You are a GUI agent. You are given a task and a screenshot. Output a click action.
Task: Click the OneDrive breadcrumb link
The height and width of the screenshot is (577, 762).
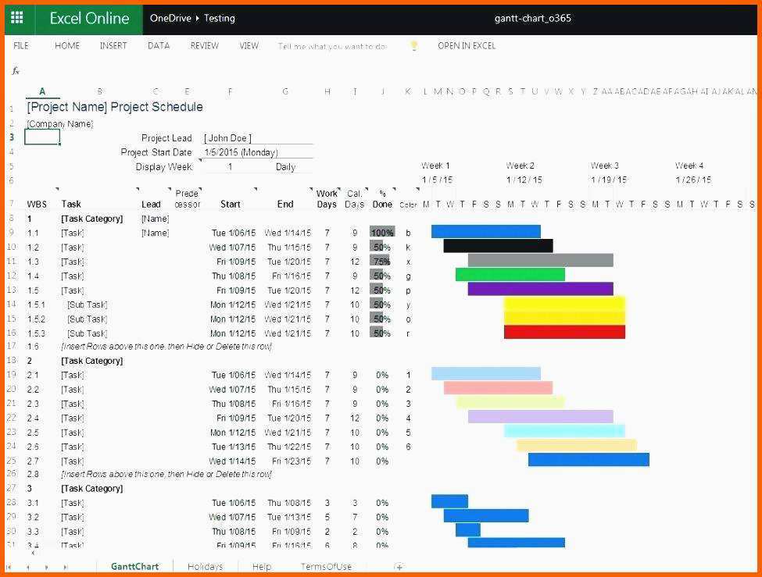(170, 18)
